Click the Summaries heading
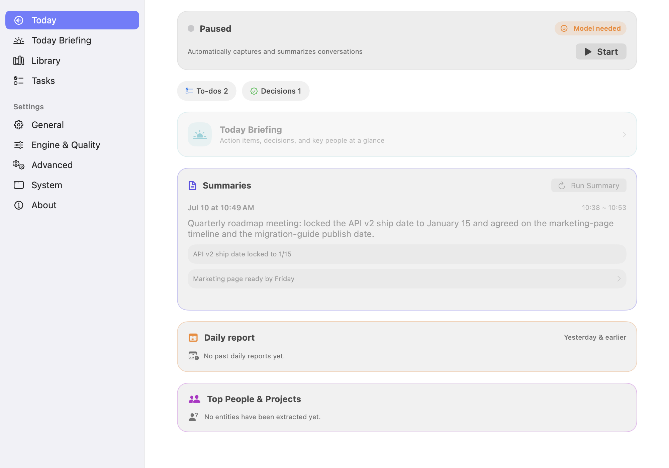 click(x=227, y=186)
